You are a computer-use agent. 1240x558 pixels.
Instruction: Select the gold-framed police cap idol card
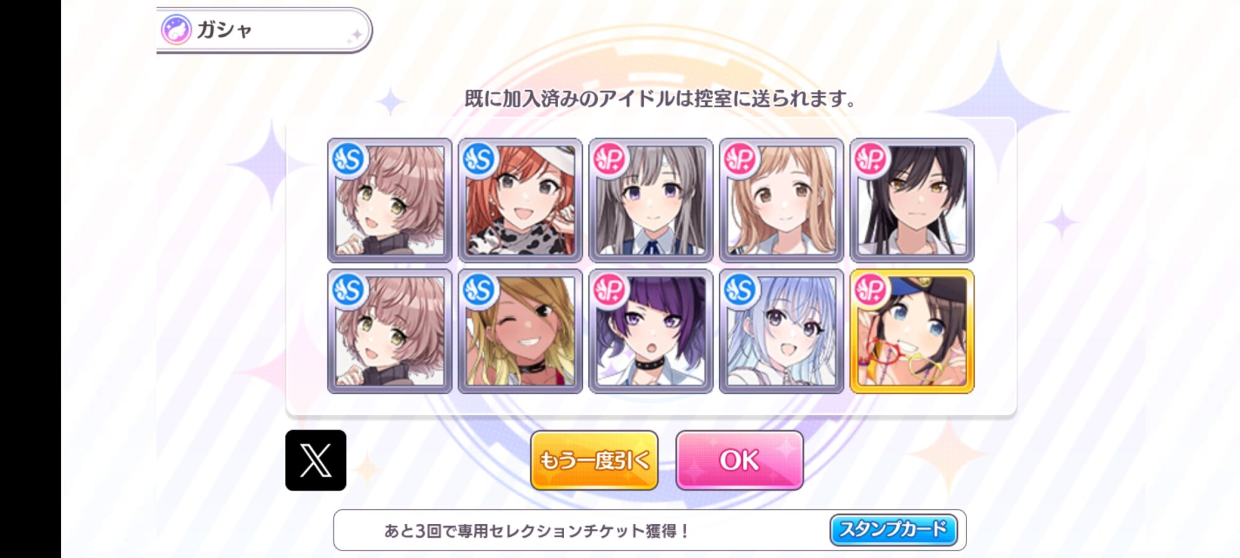point(912,331)
